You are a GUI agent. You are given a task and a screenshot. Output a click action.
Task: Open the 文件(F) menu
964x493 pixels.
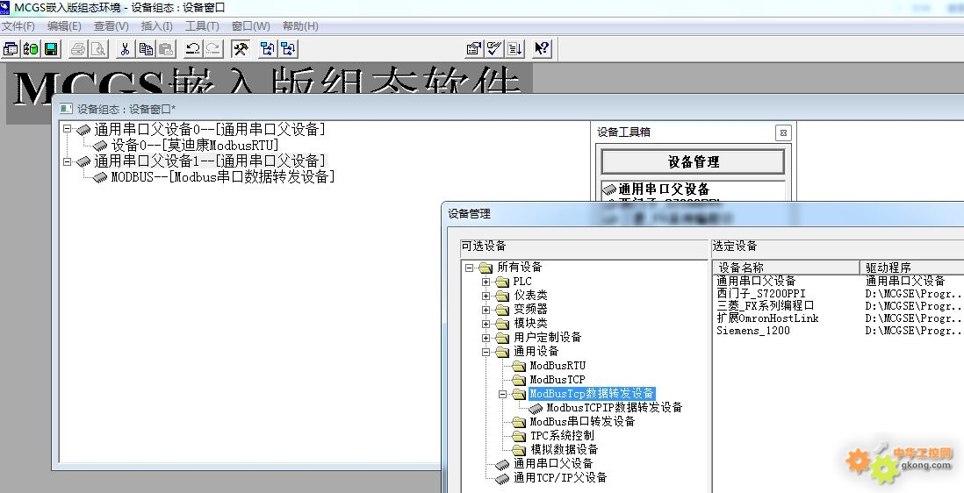point(18,26)
